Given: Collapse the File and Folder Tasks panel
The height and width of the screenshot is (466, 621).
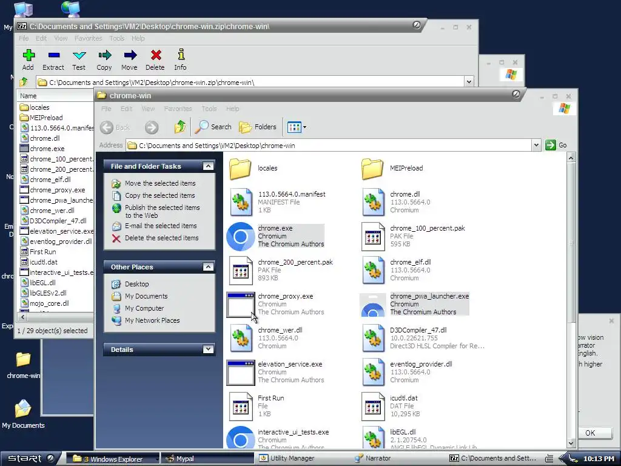Looking at the screenshot, I should pyautogui.click(x=208, y=166).
